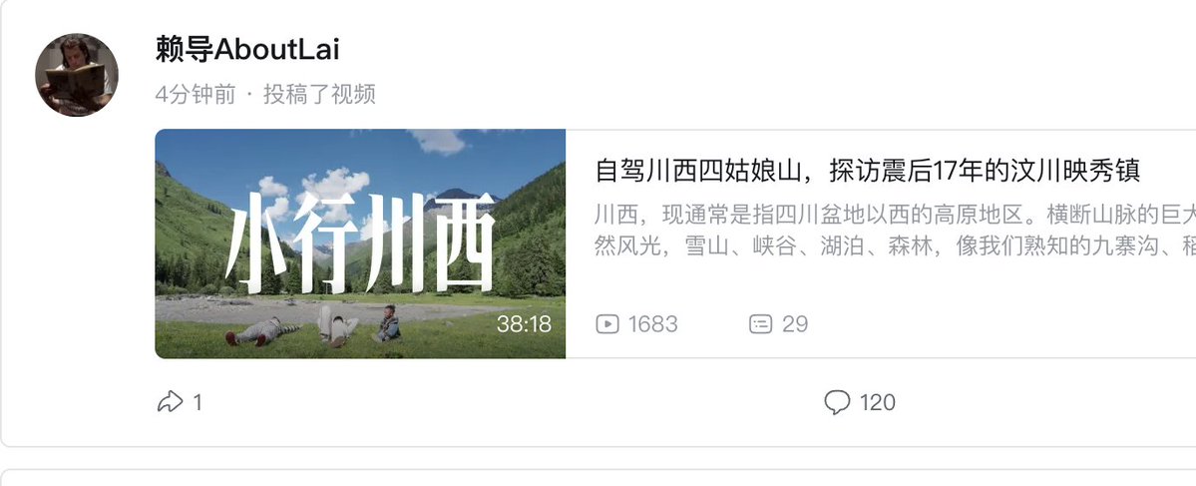Click description line starting 然风光，雪山

(x=895, y=245)
